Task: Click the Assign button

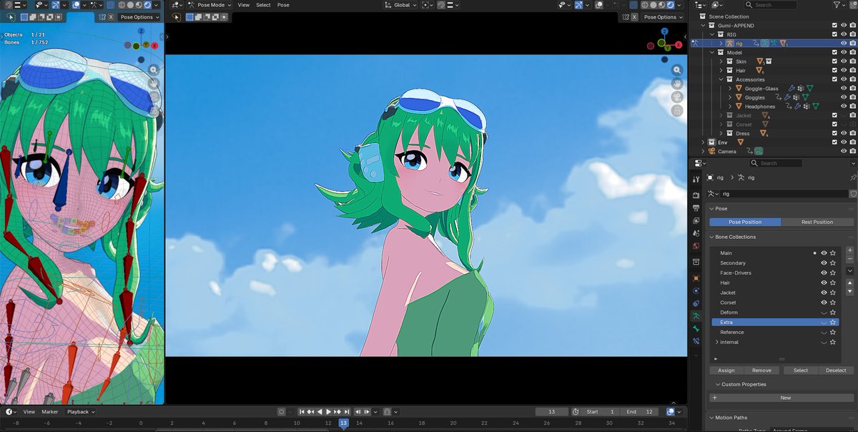Action: (726, 370)
